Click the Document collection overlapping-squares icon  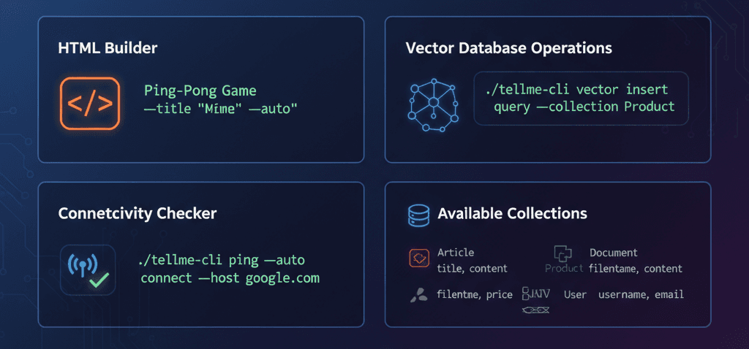point(562,253)
